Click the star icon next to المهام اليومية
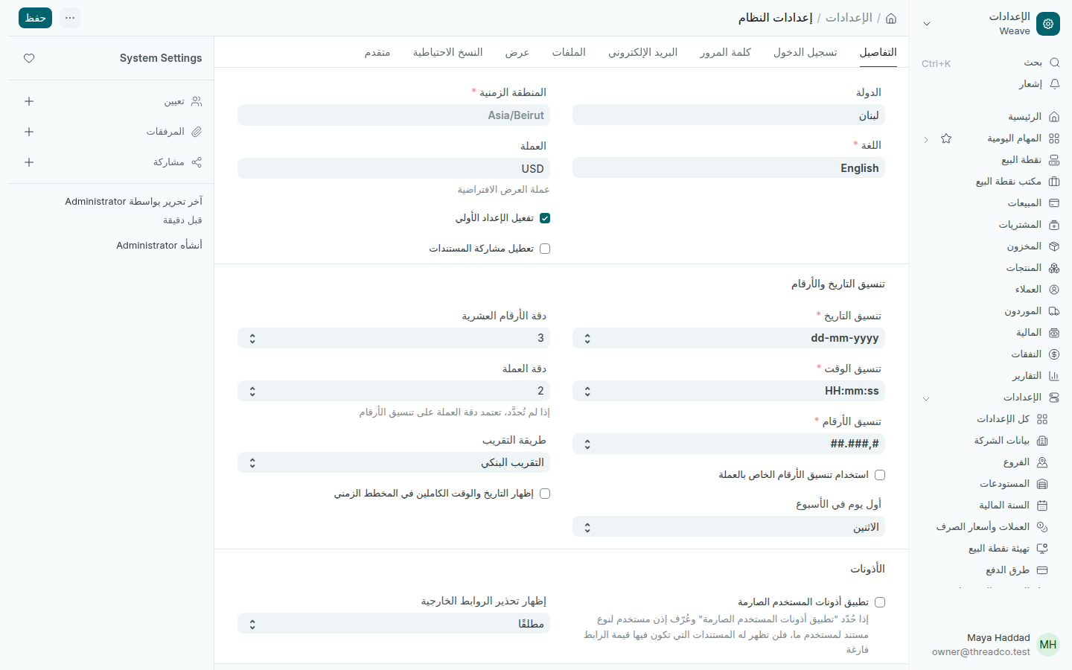Image resolution: width=1072 pixels, height=670 pixels. click(946, 138)
